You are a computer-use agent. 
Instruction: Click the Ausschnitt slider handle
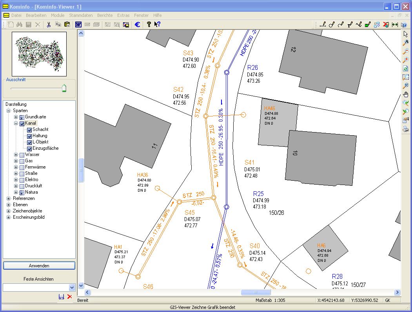pos(64,88)
